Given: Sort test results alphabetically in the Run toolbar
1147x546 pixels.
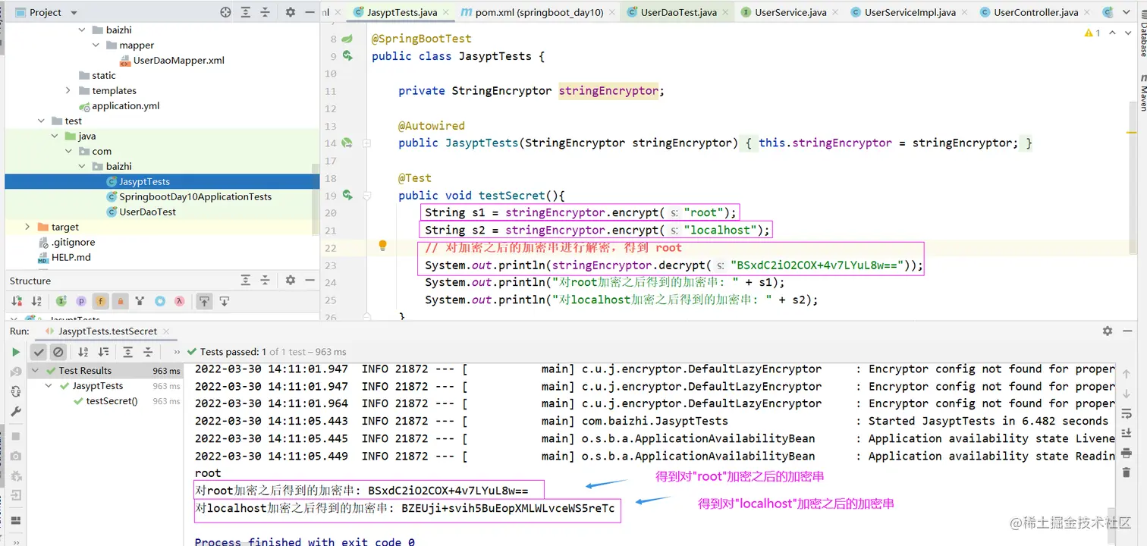Looking at the screenshot, I should pos(84,352).
